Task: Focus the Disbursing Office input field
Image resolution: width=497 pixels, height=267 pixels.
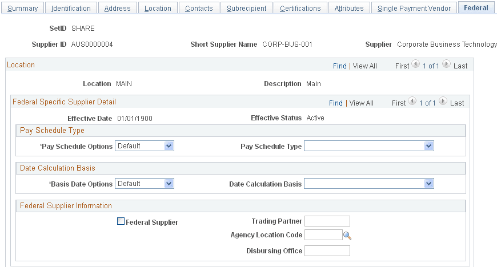Action: click(327, 251)
